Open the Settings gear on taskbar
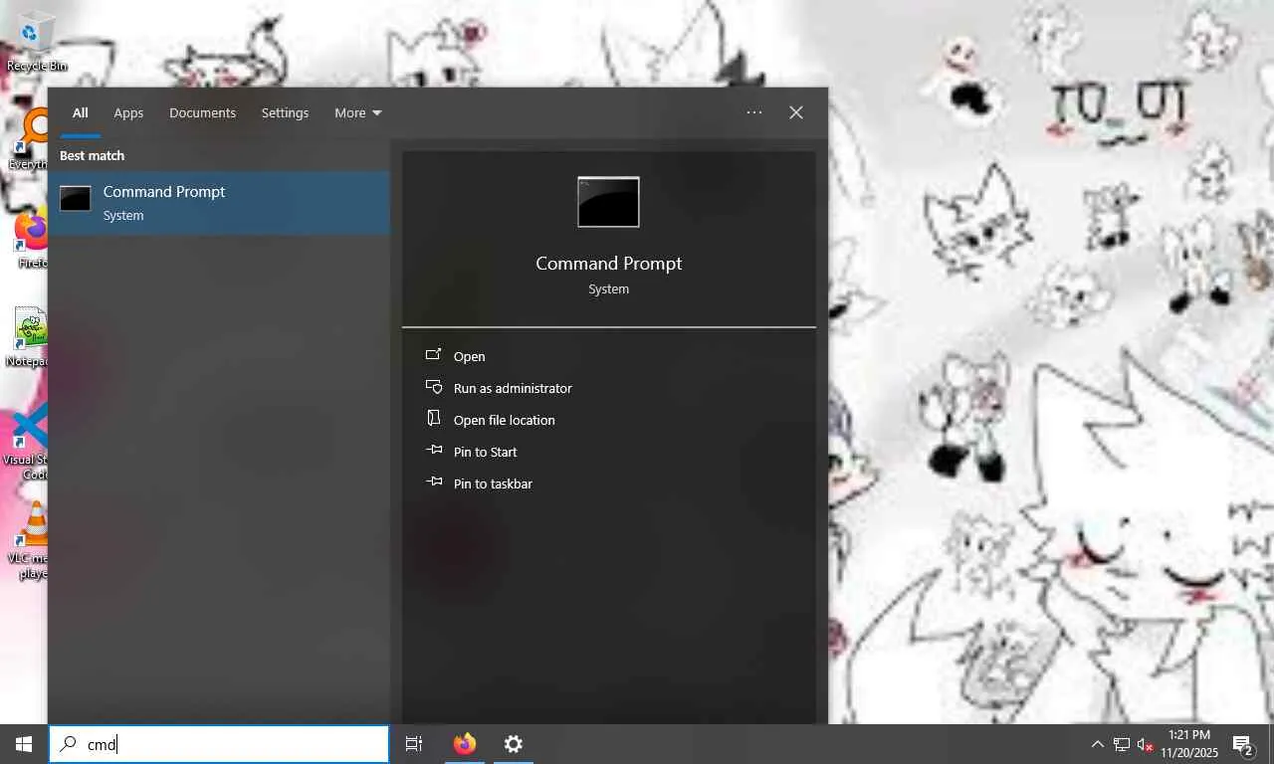Viewport: 1274px width, 764px height. click(x=514, y=744)
